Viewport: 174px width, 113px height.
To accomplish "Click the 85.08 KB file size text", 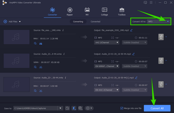I will [55, 62].
